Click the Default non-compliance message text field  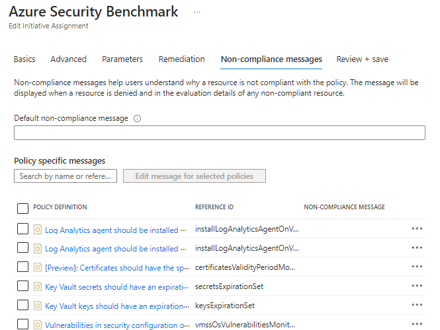click(x=219, y=133)
